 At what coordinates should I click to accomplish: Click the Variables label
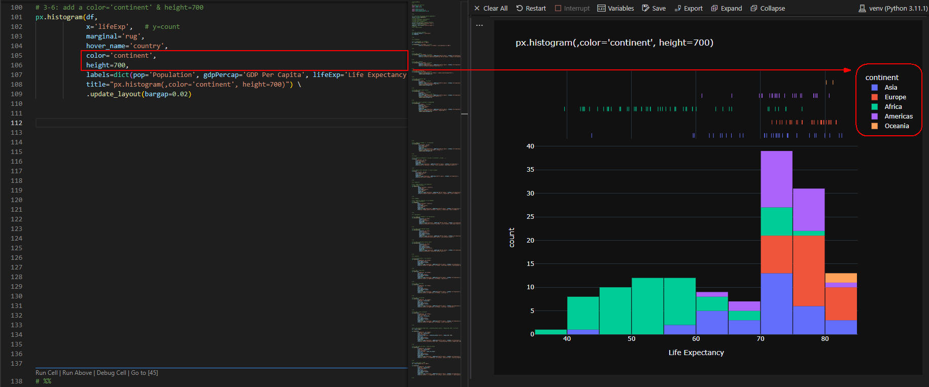click(x=621, y=8)
